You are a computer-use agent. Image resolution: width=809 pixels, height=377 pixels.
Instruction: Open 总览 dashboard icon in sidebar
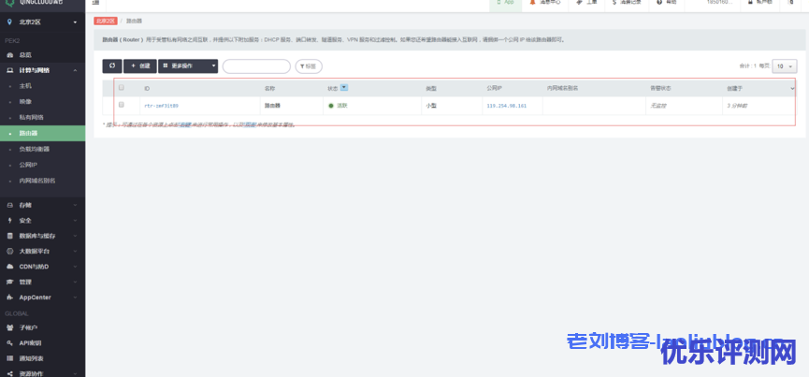click(x=10, y=54)
